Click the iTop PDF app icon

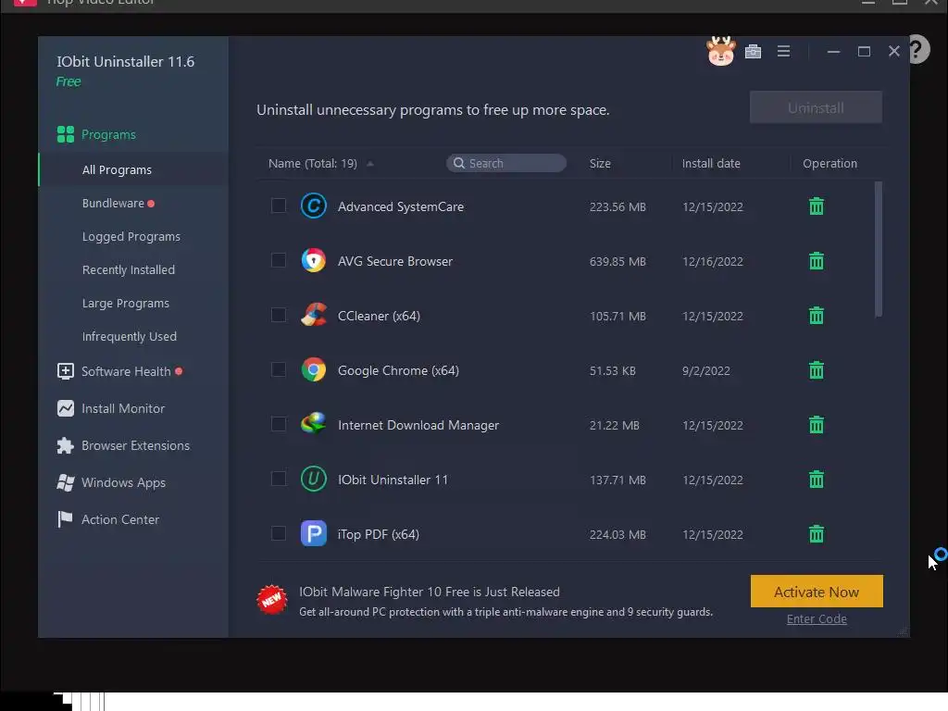pyautogui.click(x=314, y=534)
